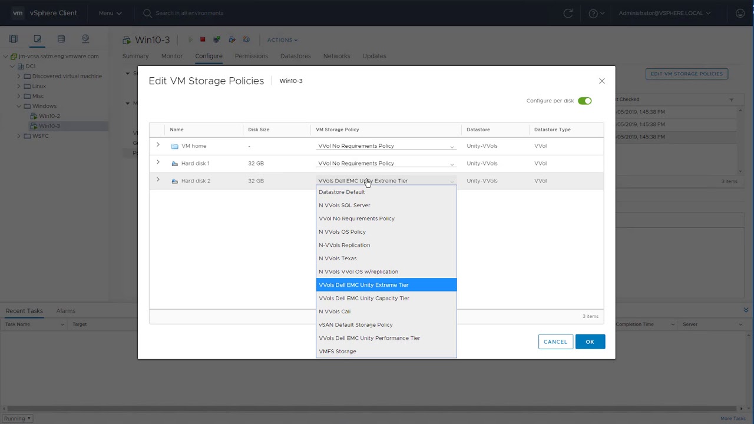754x424 pixels.
Task: Open the Administrator user account dropdown
Action: 664,13
